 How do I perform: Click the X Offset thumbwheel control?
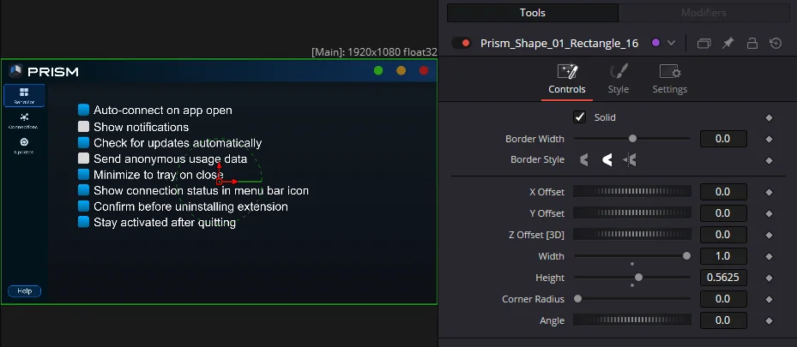tap(632, 191)
